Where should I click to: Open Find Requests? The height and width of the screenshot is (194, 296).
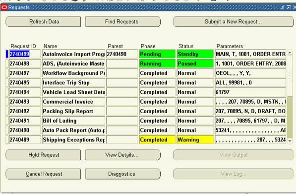[122, 22]
